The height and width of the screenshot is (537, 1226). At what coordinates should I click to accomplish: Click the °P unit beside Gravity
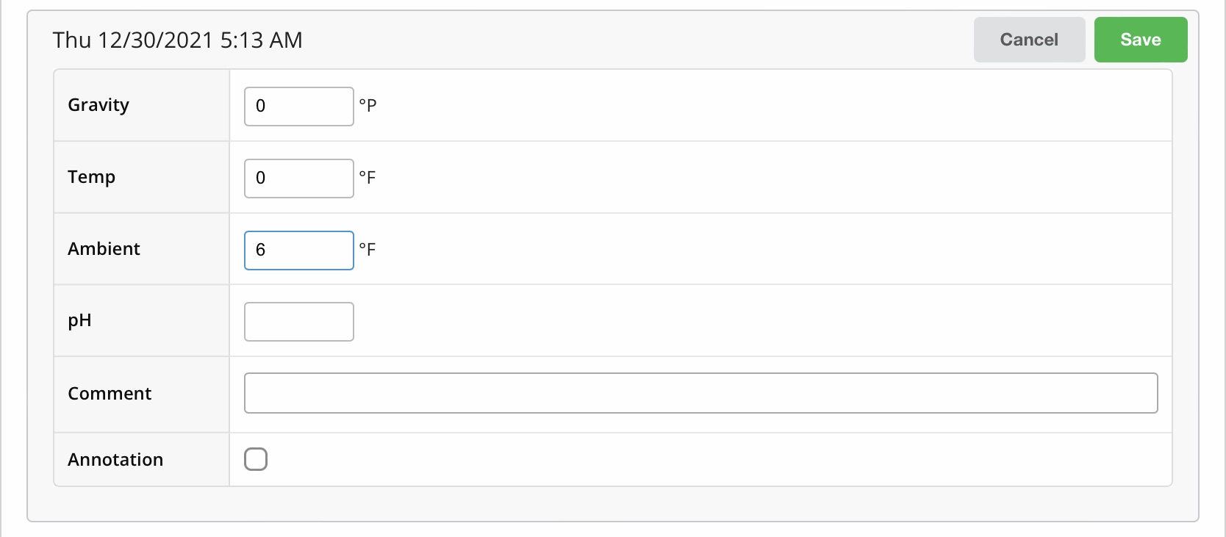click(x=368, y=105)
